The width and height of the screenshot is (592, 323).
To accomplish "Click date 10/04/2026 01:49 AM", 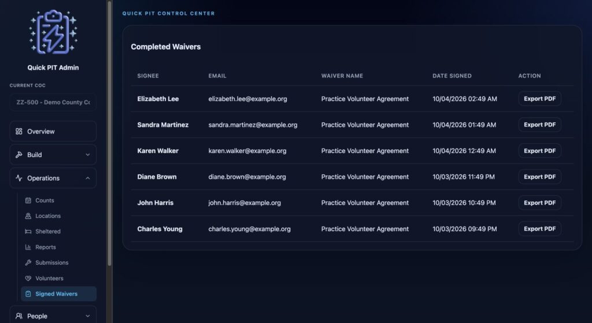I will tap(464, 125).
